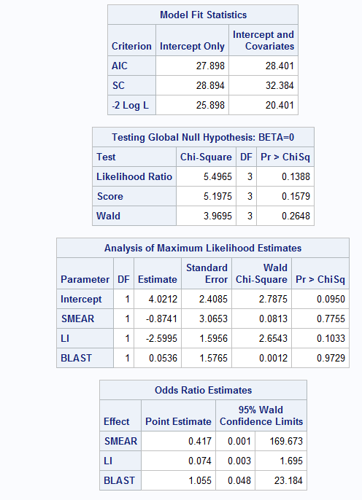Click the SMEAR parameter row label
This screenshot has width=362, height=500.
(x=77, y=319)
